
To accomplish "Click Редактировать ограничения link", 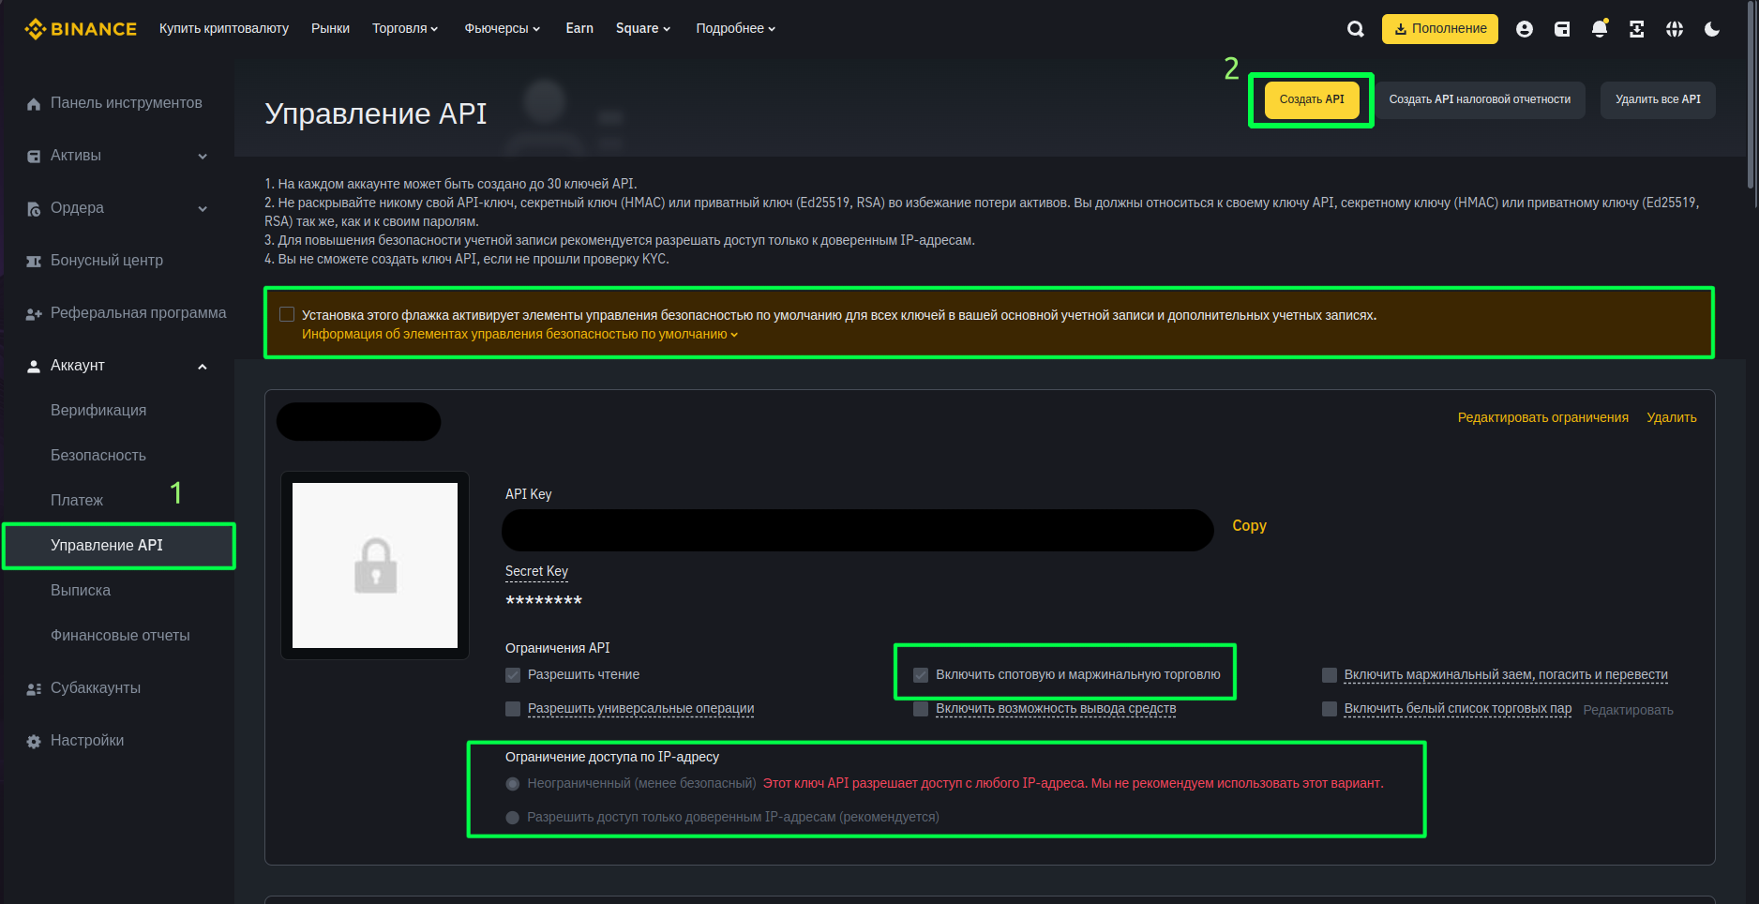I will coord(1542,418).
